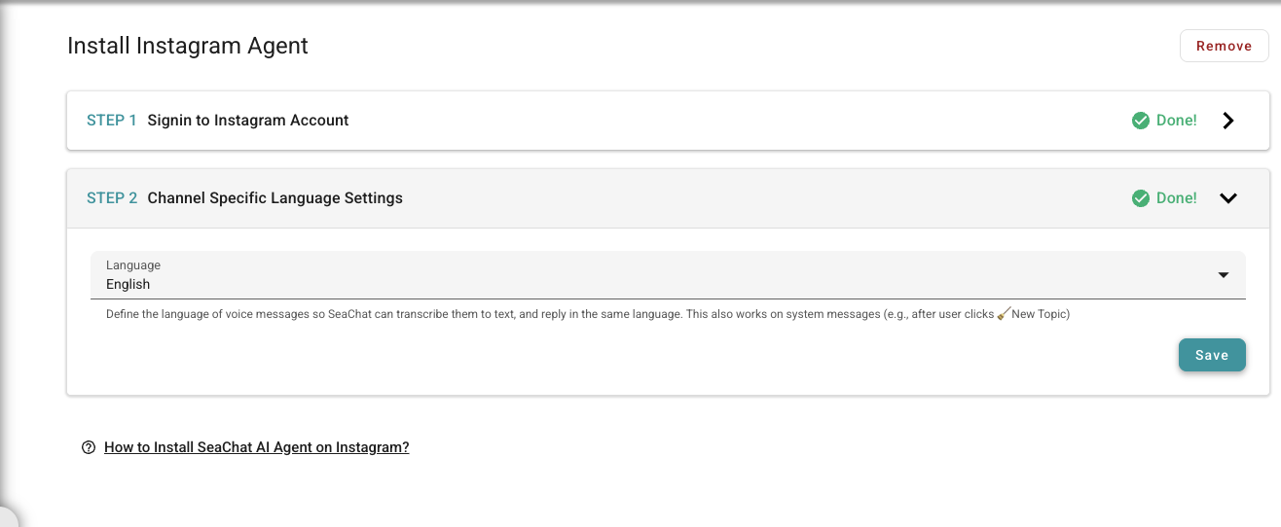Save the language settings

coord(1212,355)
